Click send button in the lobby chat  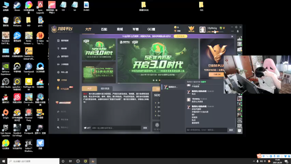[x=145, y=128]
